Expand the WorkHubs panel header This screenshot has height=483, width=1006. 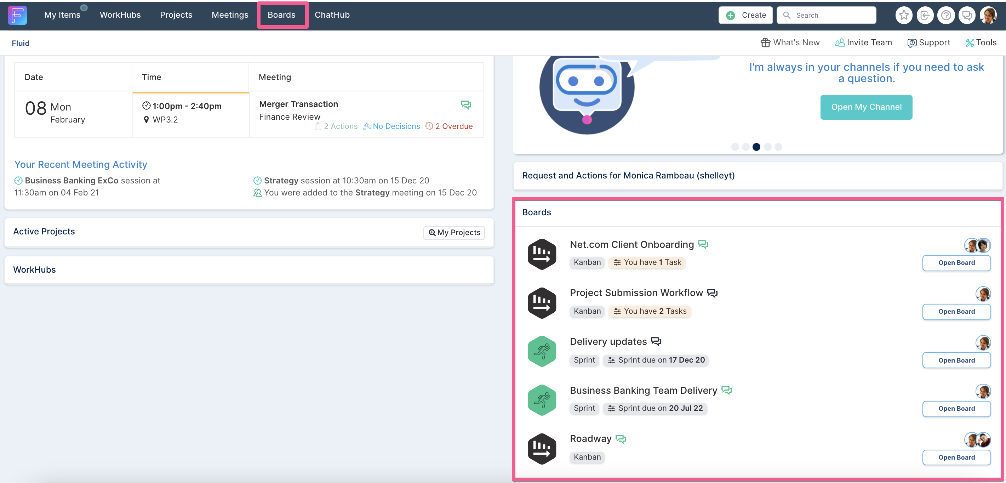tap(249, 269)
